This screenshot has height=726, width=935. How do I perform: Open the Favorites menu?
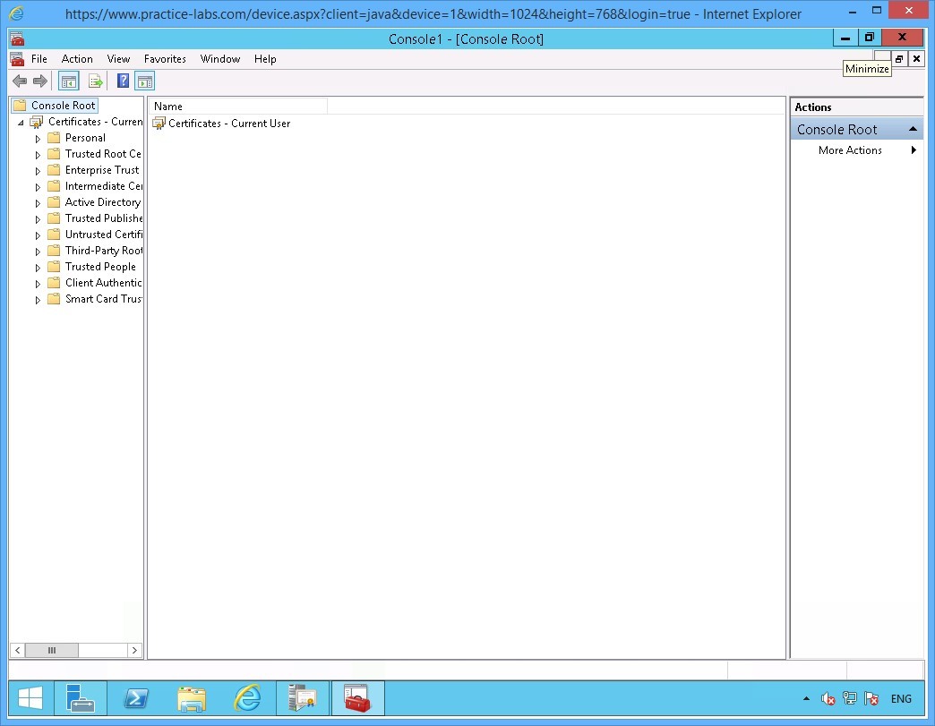[x=165, y=59]
